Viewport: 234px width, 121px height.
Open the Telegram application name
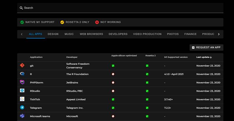(36, 108)
